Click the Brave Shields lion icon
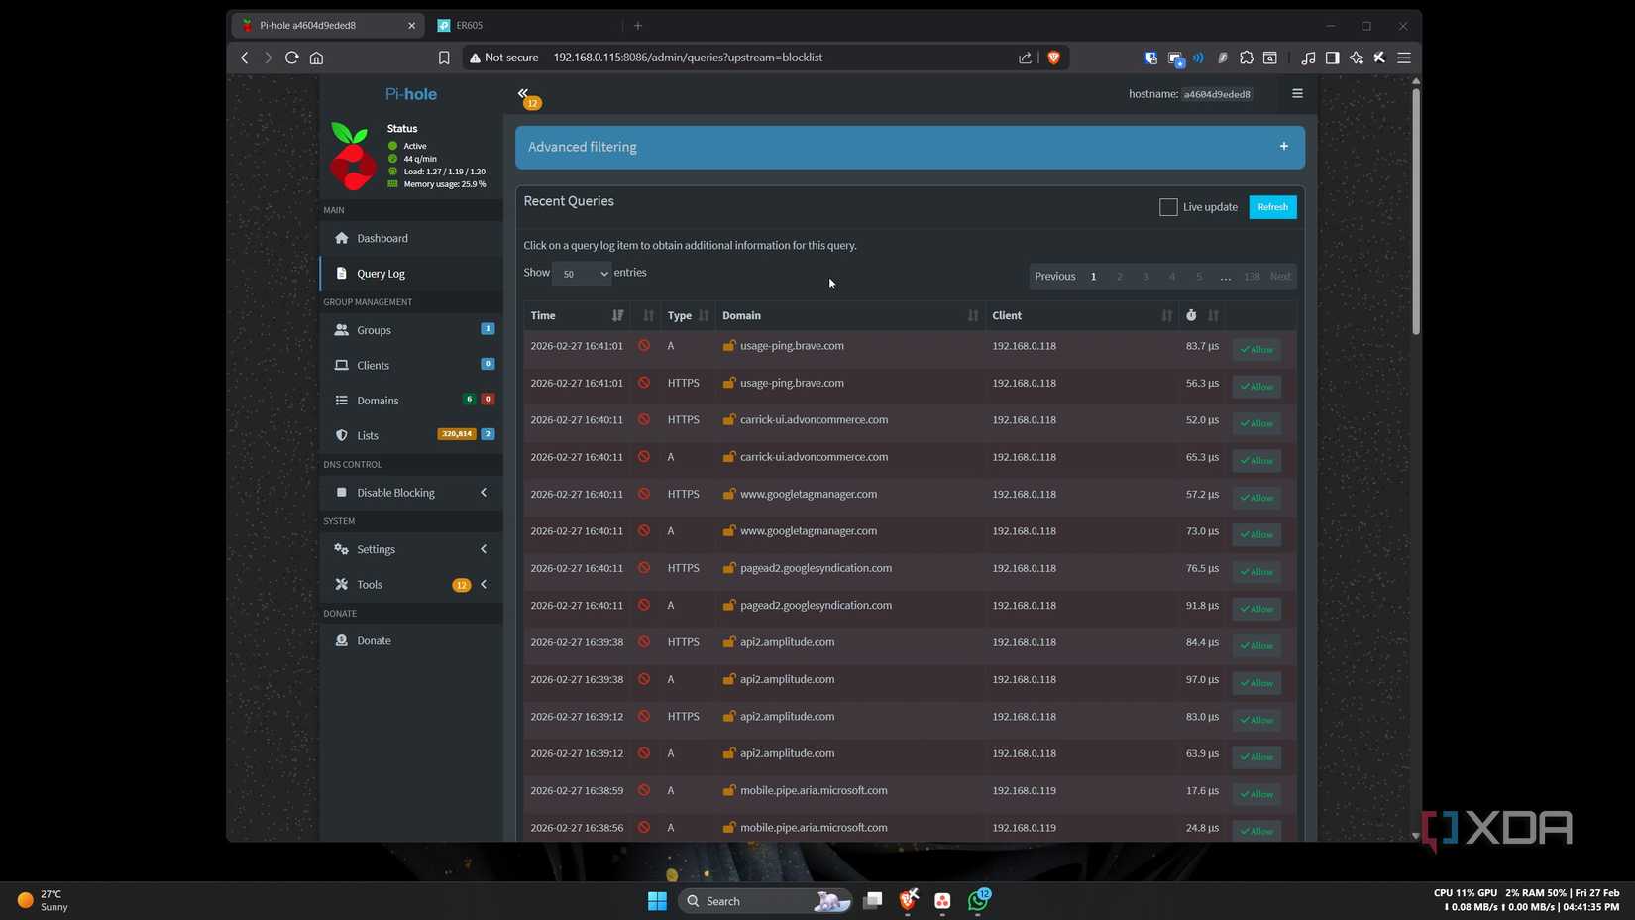The width and height of the screenshot is (1635, 920). point(1053,57)
